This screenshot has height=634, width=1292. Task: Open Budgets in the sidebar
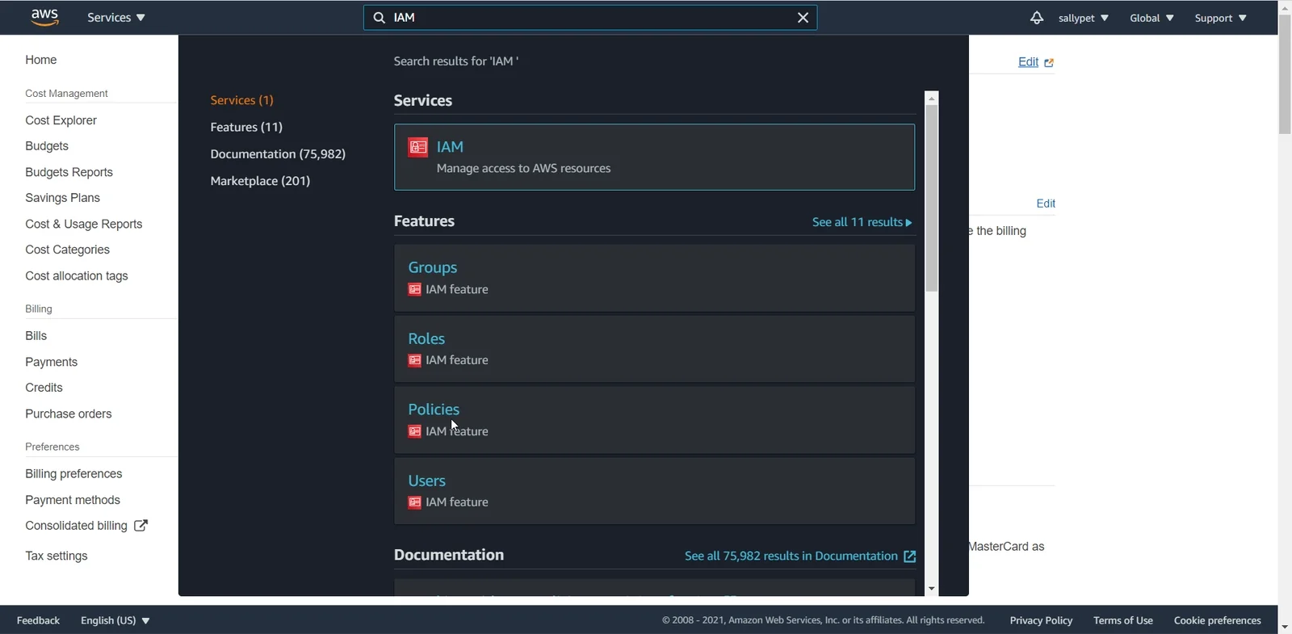(47, 146)
